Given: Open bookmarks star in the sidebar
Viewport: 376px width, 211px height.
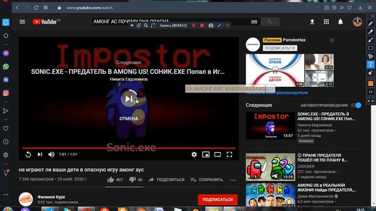Looking at the screenshot, I should [x=6, y=36].
